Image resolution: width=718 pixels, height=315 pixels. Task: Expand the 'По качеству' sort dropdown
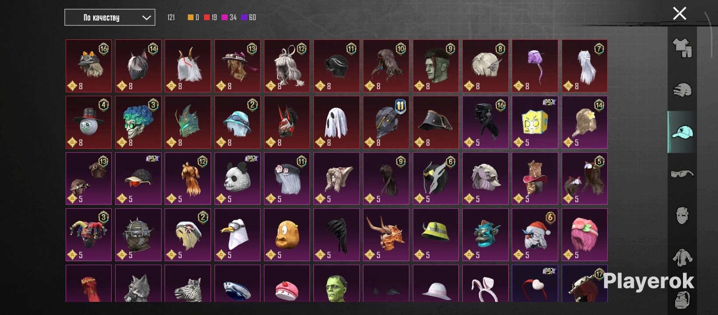[x=110, y=17]
